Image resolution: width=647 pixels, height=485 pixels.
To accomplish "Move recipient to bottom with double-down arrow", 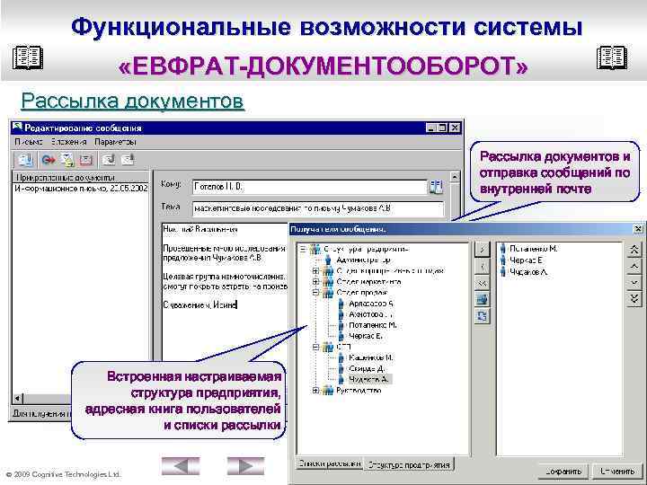I will 634,299.
